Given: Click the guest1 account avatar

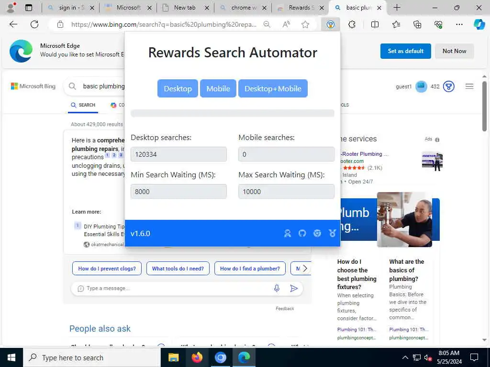Looking at the screenshot, I should [x=421, y=86].
